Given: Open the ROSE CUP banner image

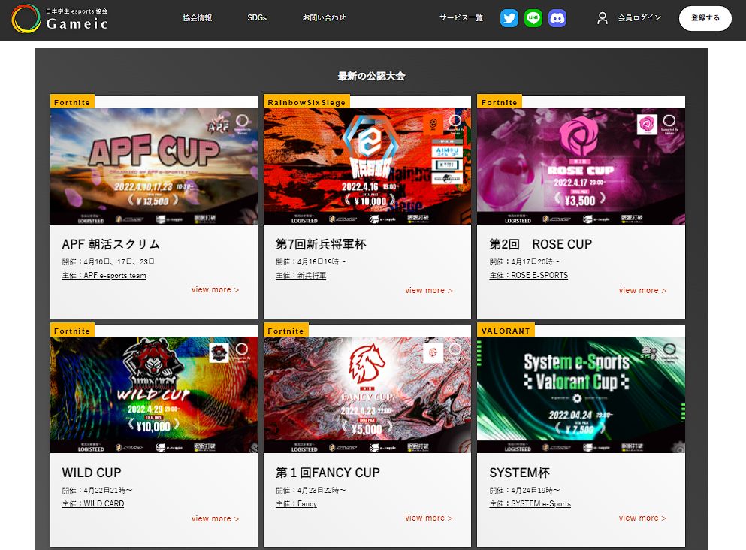Looking at the screenshot, I should coord(581,166).
